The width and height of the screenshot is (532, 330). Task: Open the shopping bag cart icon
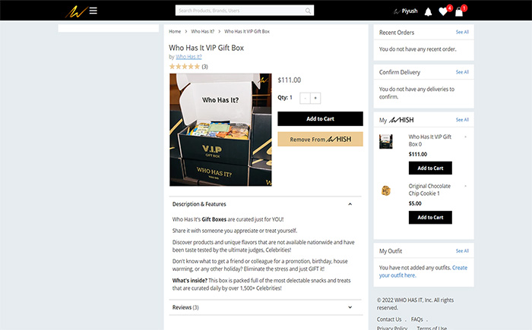(x=459, y=12)
